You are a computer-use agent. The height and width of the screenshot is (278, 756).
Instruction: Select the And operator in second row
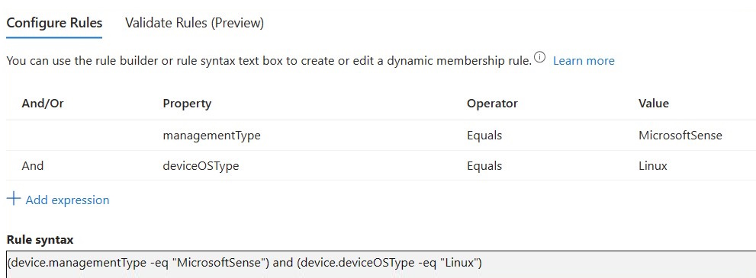point(32,166)
